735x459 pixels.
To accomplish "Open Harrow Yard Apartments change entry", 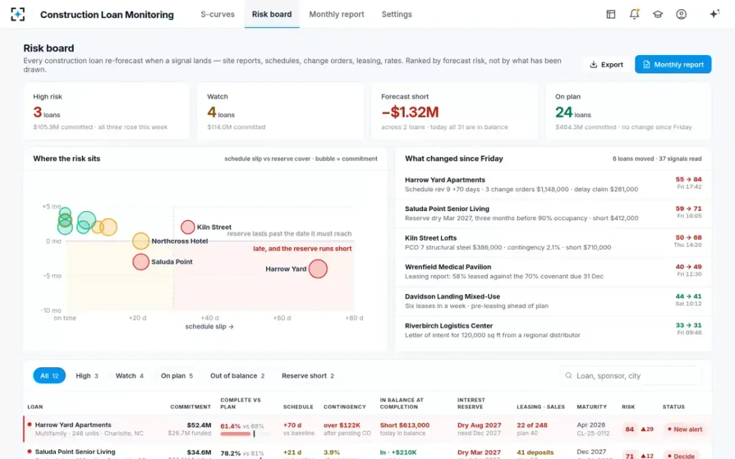I will click(x=553, y=185).
